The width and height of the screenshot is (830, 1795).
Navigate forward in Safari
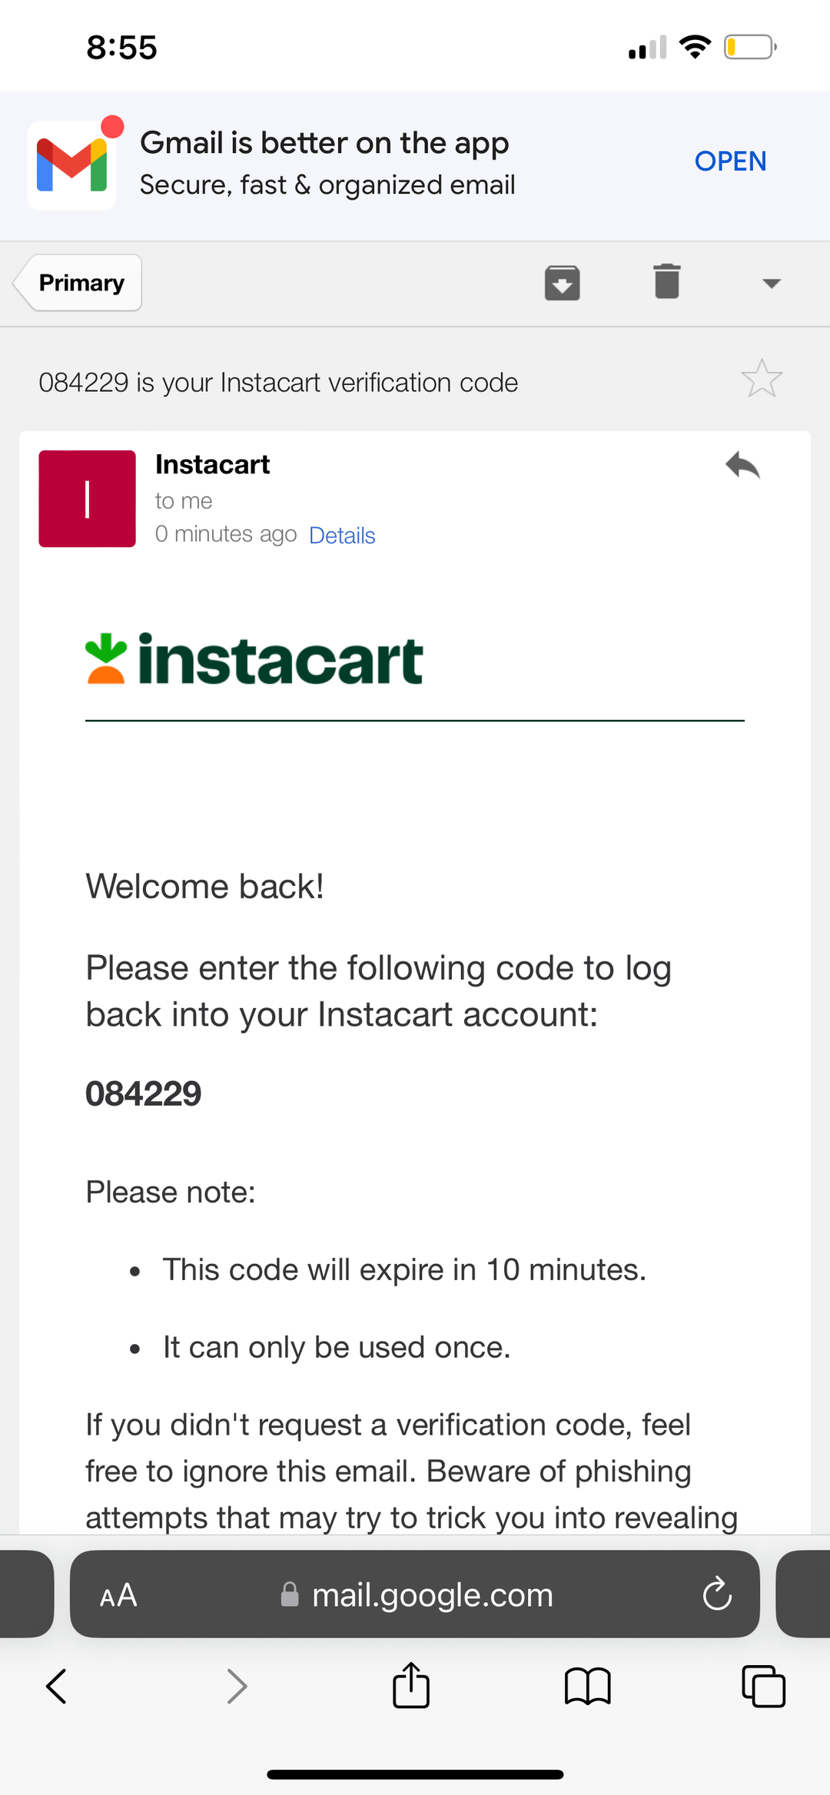coord(237,1687)
